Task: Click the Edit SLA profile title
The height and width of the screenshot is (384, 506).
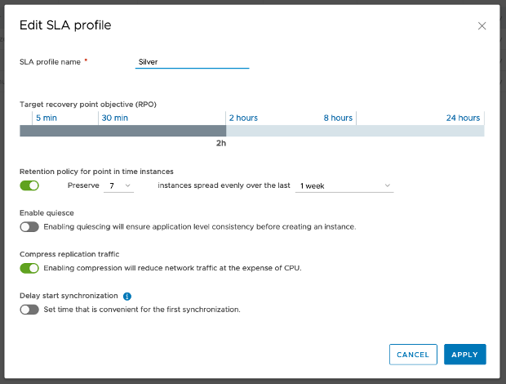Action: (x=65, y=25)
